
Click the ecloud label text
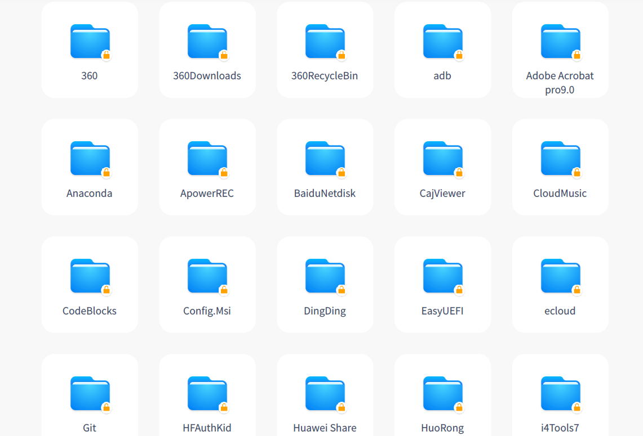click(x=560, y=311)
